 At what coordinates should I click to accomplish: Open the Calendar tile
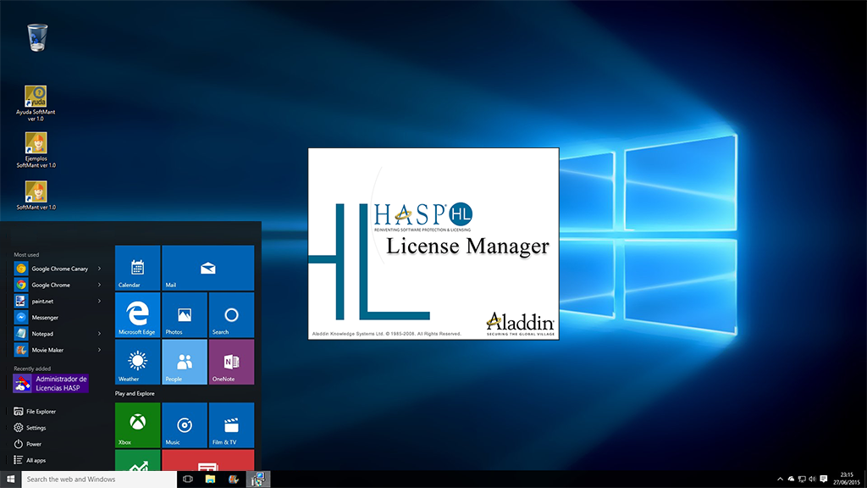(x=137, y=269)
